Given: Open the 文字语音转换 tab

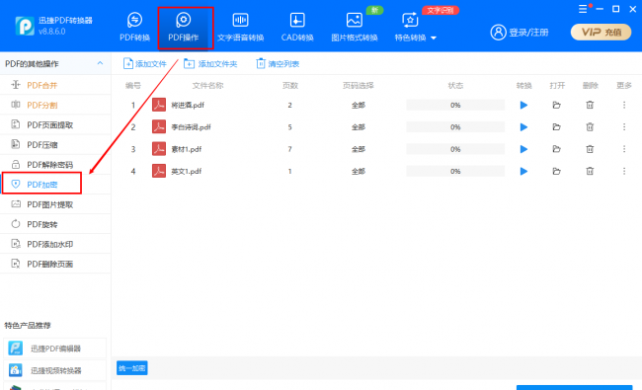Looking at the screenshot, I should tap(240, 27).
